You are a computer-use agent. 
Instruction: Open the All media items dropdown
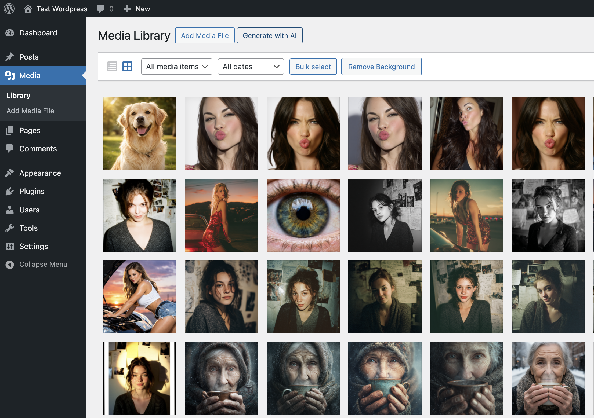click(176, 66)
